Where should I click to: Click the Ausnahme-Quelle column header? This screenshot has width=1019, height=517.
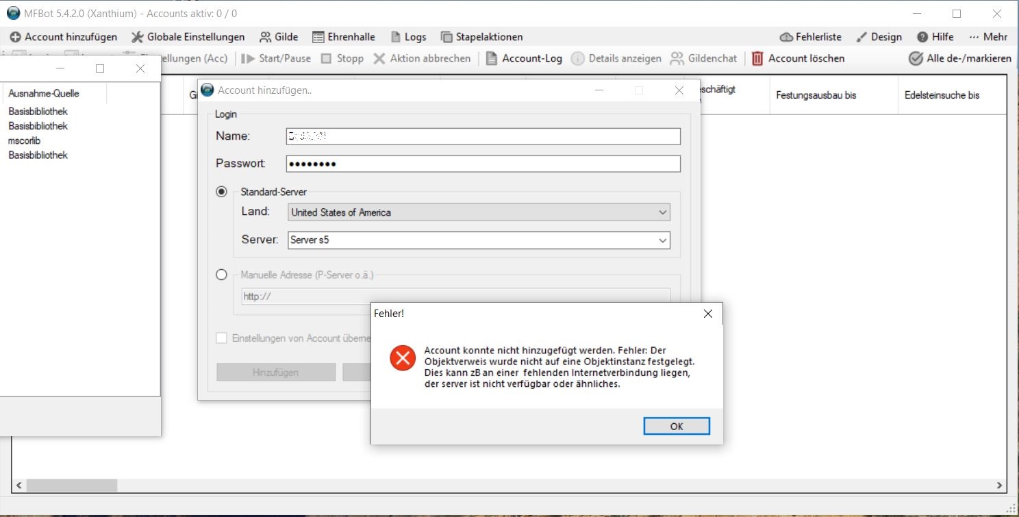point(53,94)
